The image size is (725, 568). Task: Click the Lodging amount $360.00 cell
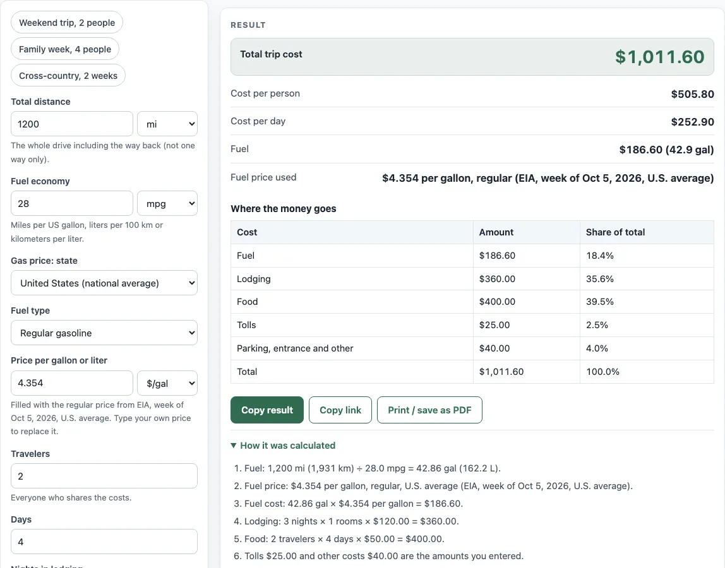[527, 279]
